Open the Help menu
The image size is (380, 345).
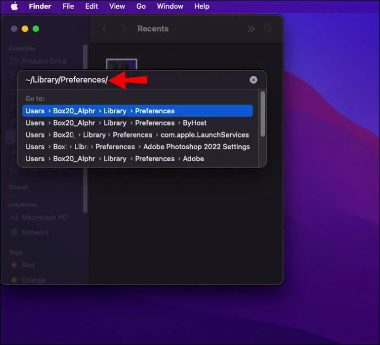point(202,6)
